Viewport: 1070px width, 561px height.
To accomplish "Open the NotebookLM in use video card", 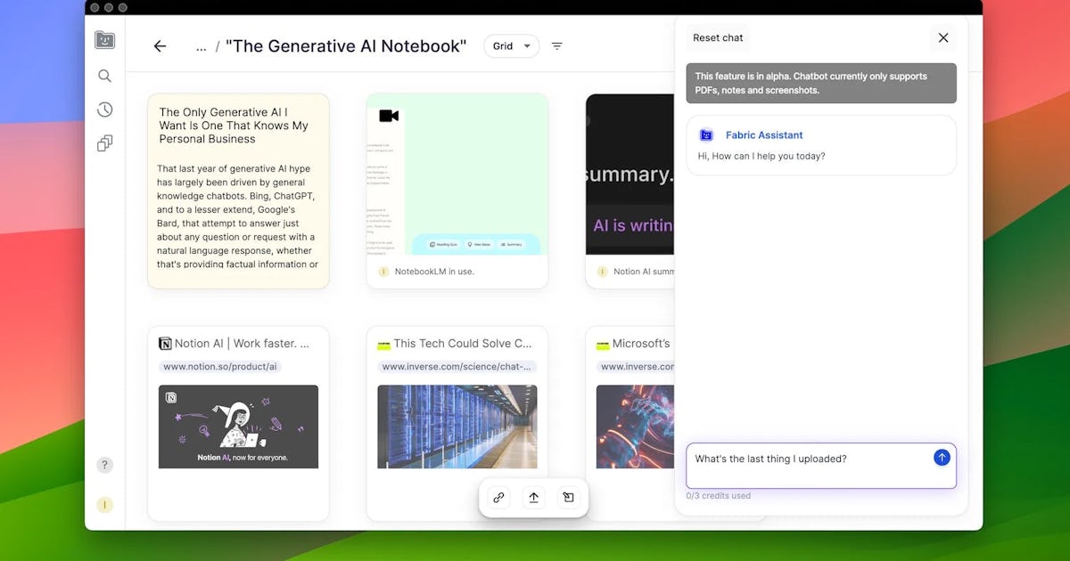I will tap(457, 191).
